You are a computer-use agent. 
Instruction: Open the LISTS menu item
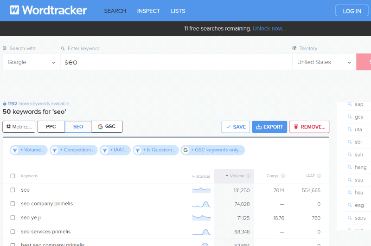[x=178, y=11]
